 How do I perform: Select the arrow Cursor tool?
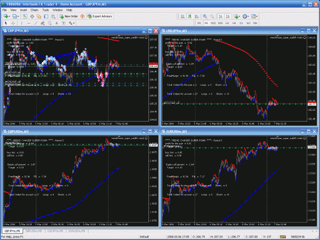pyautogui.click(x=6, y=23)
